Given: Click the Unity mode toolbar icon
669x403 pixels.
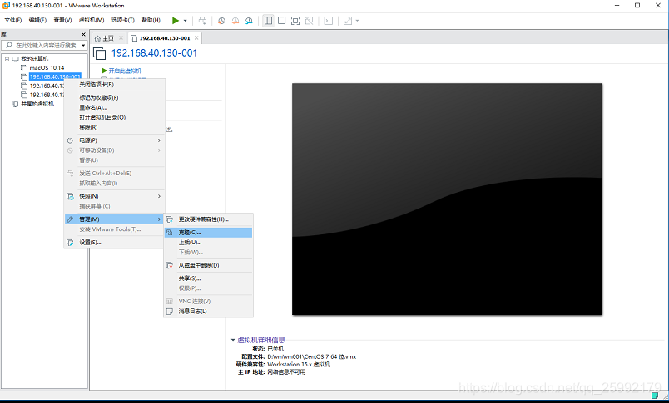Looking at the screenshot, I should pos(309,21).
